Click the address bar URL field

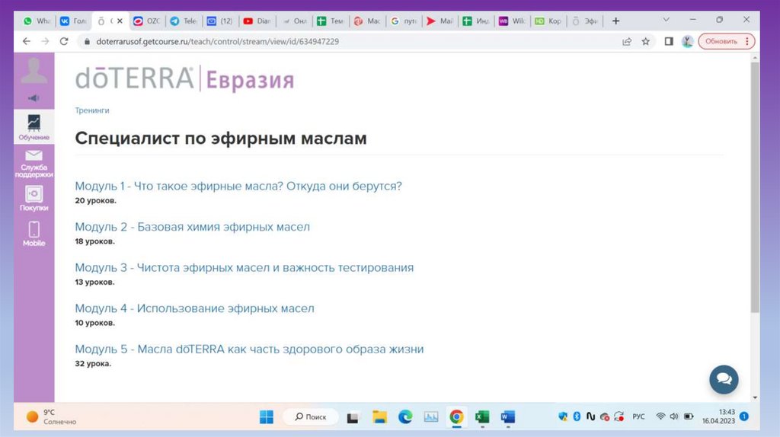348,41
